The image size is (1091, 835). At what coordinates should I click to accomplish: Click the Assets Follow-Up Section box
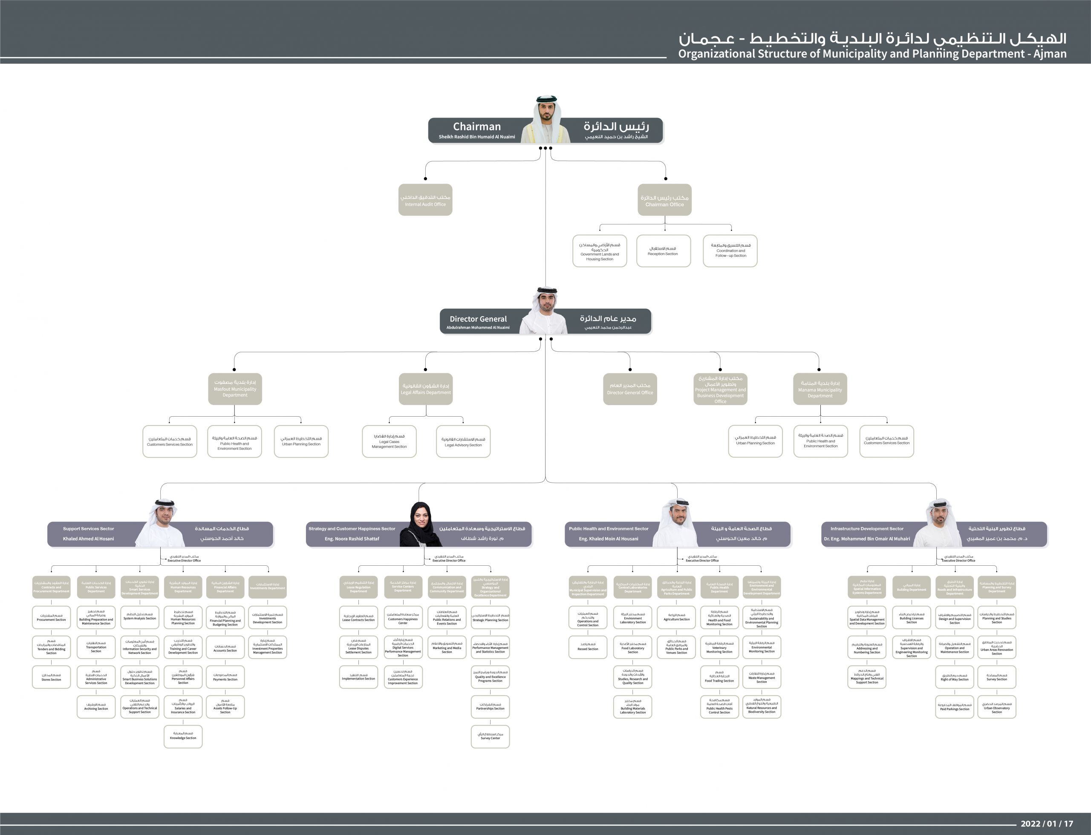[x=225, y=707]
